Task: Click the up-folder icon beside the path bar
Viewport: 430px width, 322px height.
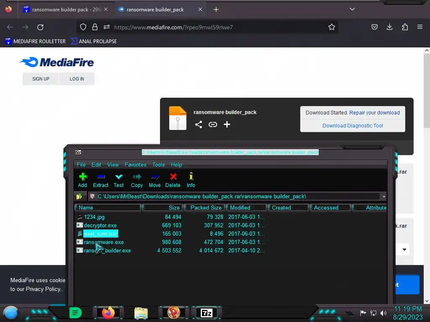Action: (79, 196)
